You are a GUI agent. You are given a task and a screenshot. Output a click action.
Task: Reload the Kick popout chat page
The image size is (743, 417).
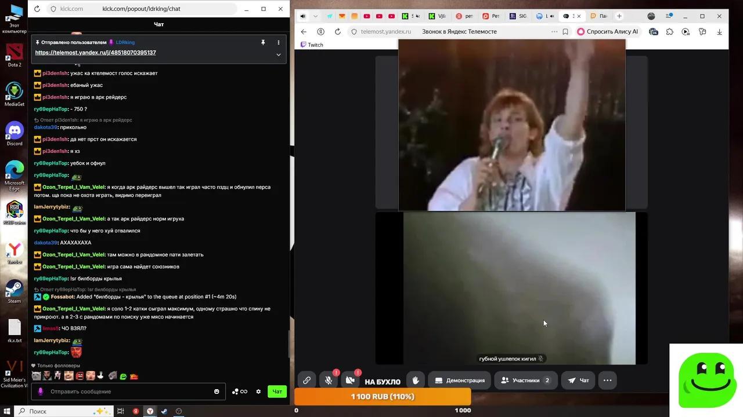coord(37,9)
